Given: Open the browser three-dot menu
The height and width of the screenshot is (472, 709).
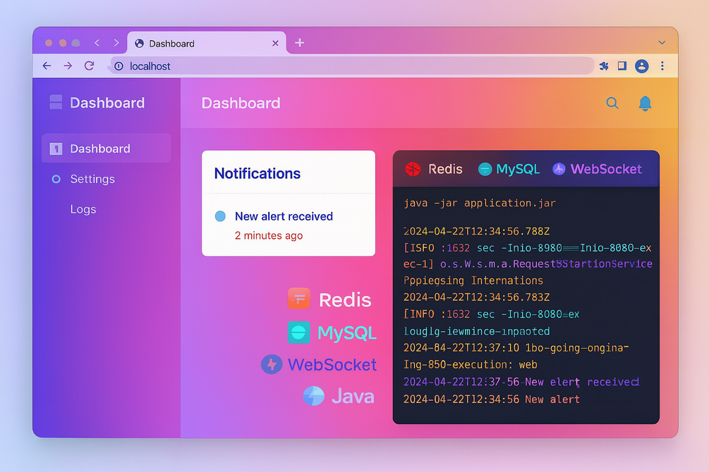Looking at the screenshot, I should click(x=662, y=66).
